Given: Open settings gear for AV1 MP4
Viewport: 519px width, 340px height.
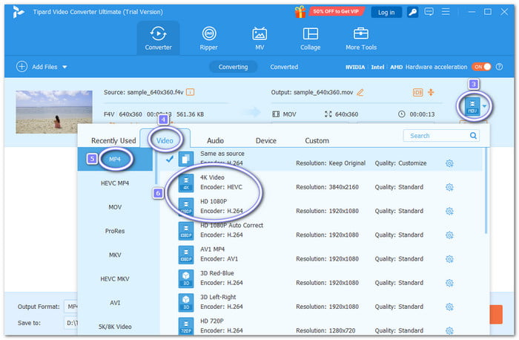Looking at the screenshot, I should (x=449, y=258).
